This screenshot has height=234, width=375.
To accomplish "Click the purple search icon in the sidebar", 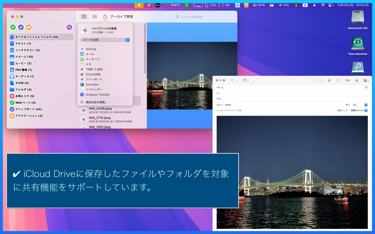I will [x=69, y=27].
